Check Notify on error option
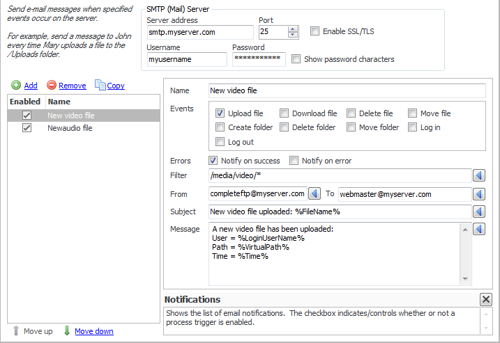The height and width of the screenshot is (343, 500). pyautogui.click(x=294, y=161)
